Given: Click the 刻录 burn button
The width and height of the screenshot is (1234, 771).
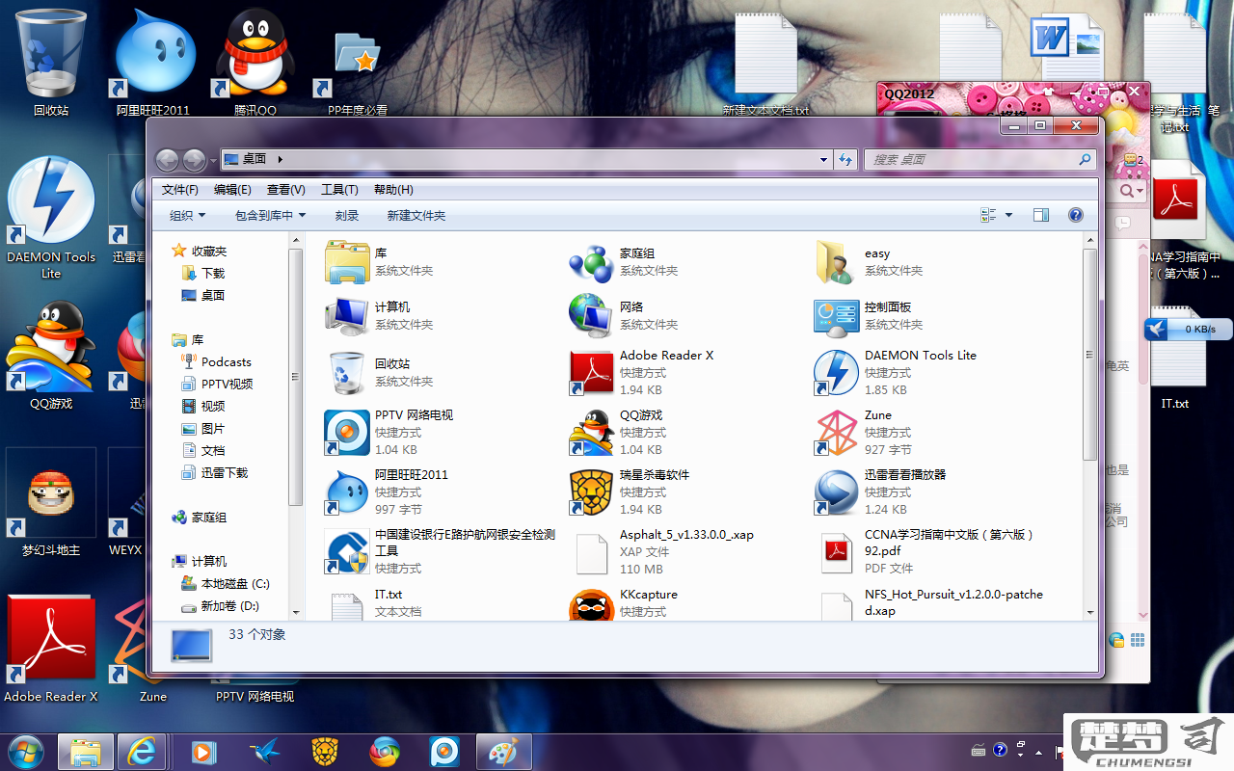Looking at the screenshot, I should click(347, 216).
